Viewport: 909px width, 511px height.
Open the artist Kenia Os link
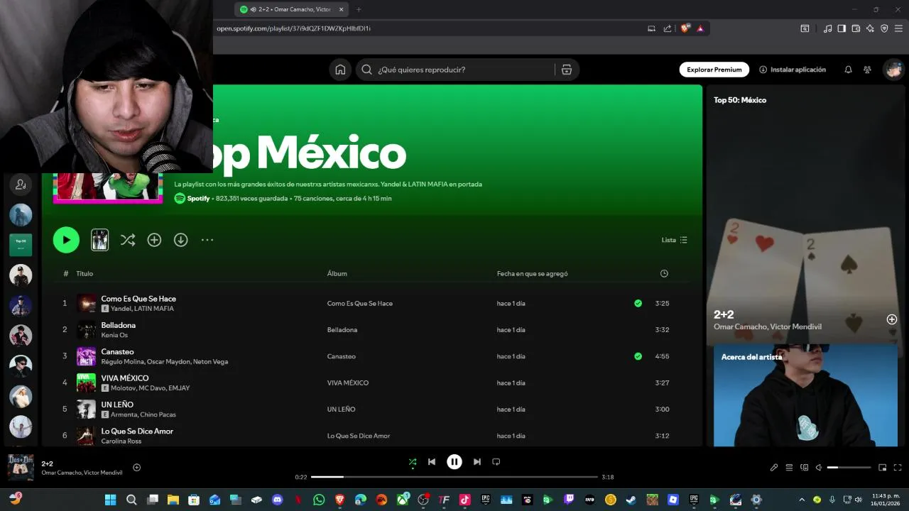pos(114,335)
